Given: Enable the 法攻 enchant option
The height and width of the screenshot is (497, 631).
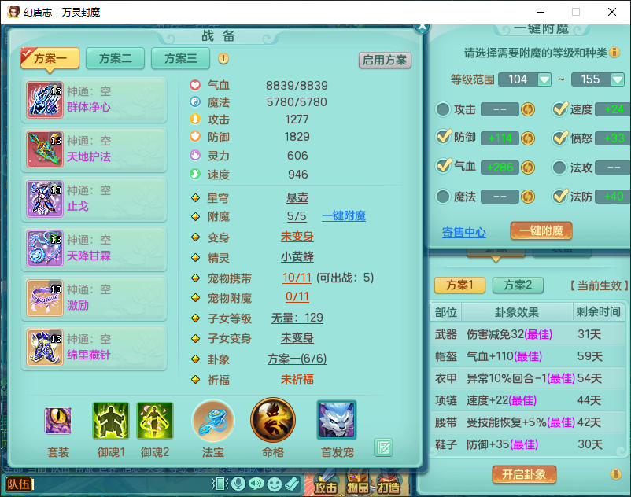Looking at the screenshot, I should 559,168.
